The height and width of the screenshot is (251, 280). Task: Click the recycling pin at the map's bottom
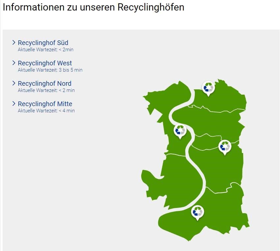point(198,212)
